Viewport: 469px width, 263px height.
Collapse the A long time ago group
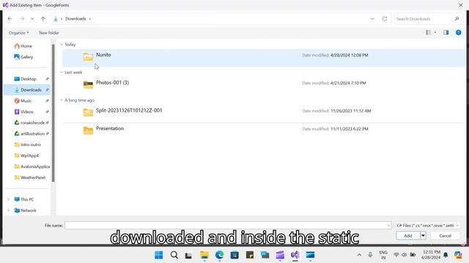62,100
